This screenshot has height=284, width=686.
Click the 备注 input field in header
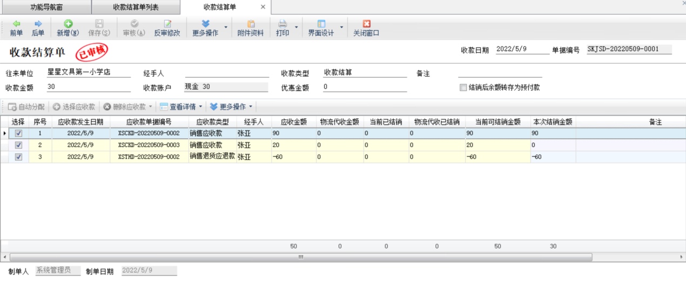click(x=500, y=73)
